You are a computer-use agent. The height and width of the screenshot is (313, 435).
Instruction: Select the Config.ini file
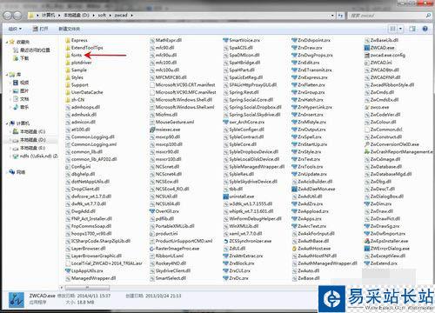(78, 167)
